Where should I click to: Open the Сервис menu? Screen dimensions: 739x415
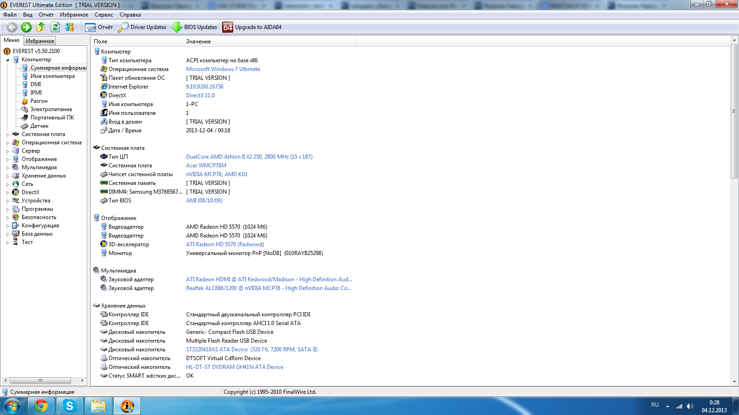coord(104,15)
